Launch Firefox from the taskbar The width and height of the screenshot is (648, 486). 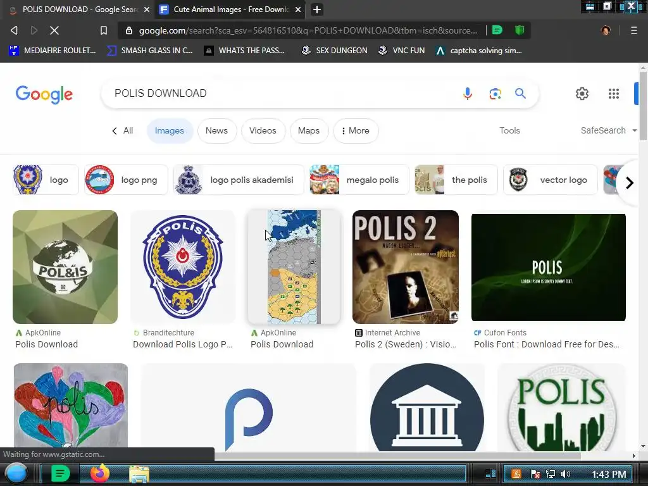coord(99,473)
